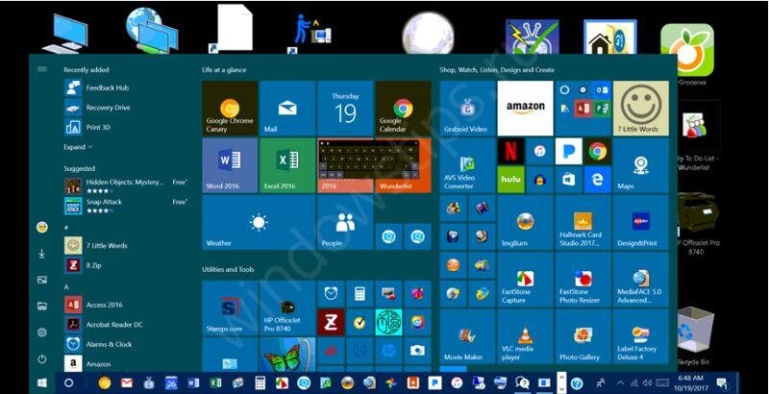Open the user account avatar in Start sidebar
Image resolution: width=769 pixels, height=394 pixels.
point(42,227)
